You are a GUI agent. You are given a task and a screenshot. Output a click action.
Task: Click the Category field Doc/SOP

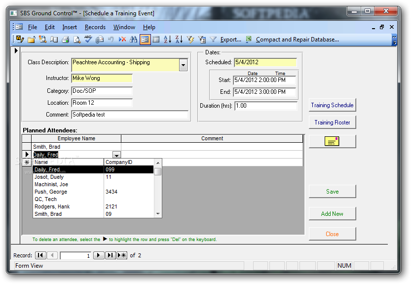point(102,91)
